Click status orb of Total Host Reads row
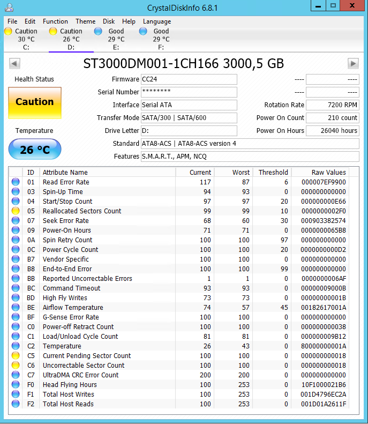This screenshot has width=368, height=424. (x=16, y=404)
